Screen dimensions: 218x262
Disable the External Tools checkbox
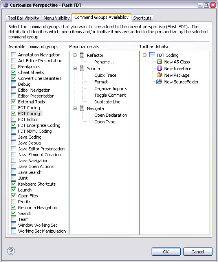tap(14, 101)
